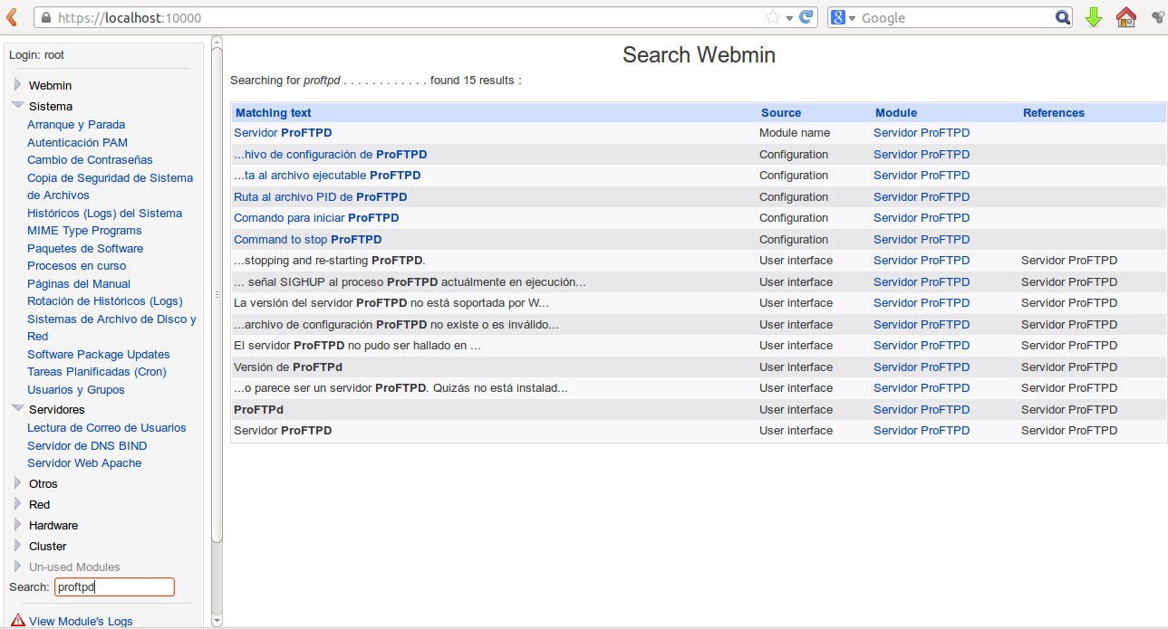
Task: Click the padlock site identity icon
Action: click(x=45, y=18)
